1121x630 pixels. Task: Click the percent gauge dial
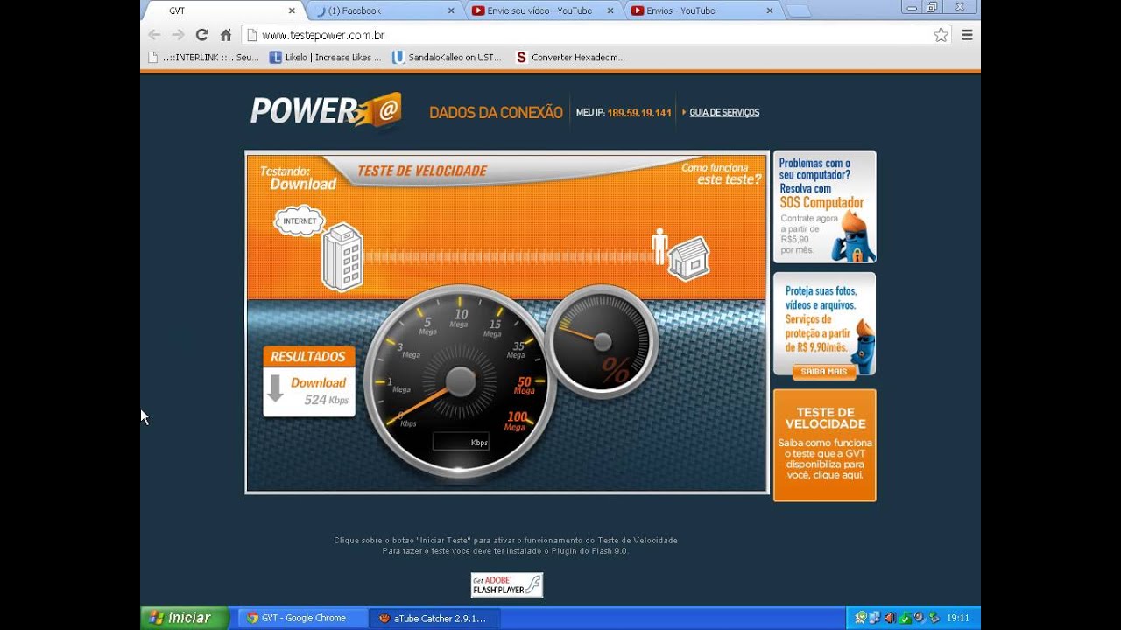tap(602, 341)
